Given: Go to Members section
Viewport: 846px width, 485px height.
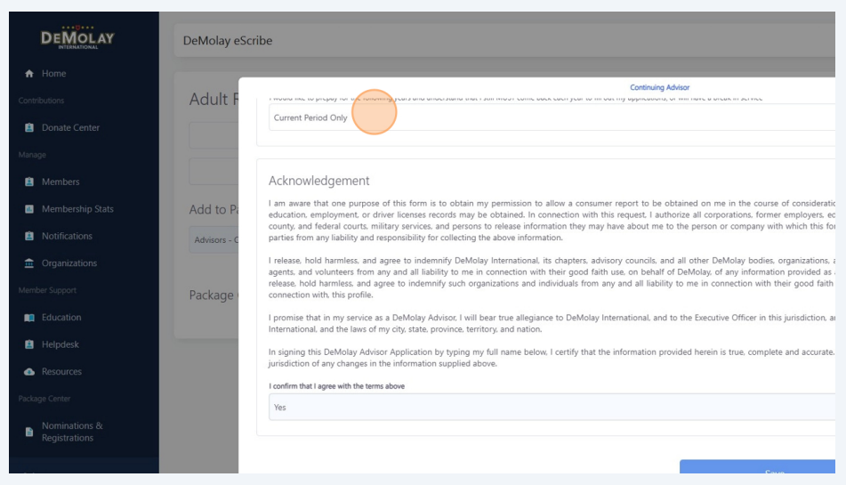Looking at the screenshot, I should point(60,182).
